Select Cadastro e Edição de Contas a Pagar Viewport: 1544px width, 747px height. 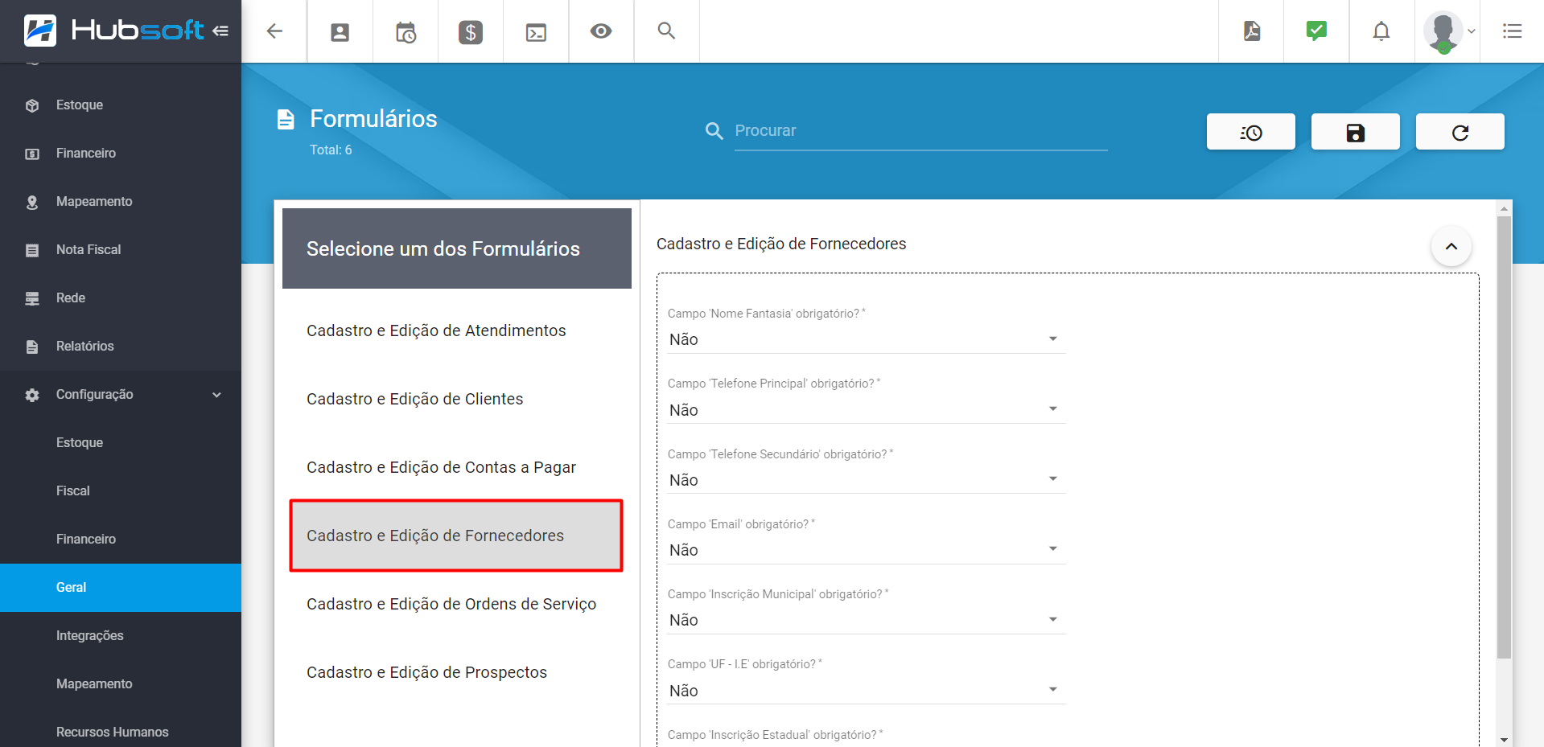(456, 467)
